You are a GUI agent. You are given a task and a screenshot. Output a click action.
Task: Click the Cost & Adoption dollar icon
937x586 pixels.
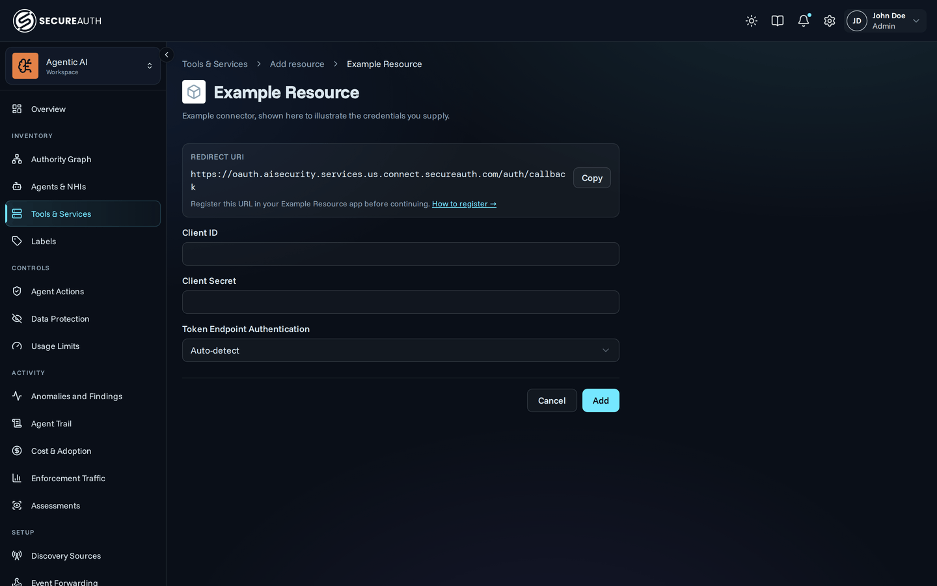(17, 451)
